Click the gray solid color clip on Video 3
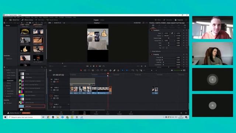The height and width of the screenshot is (133, 236). click(82, 82)
